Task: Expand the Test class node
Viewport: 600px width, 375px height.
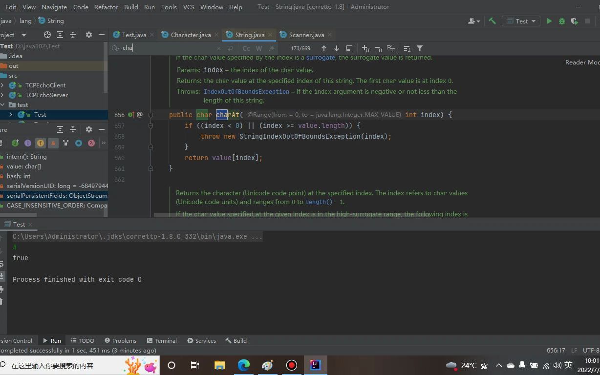Action: 11,115
